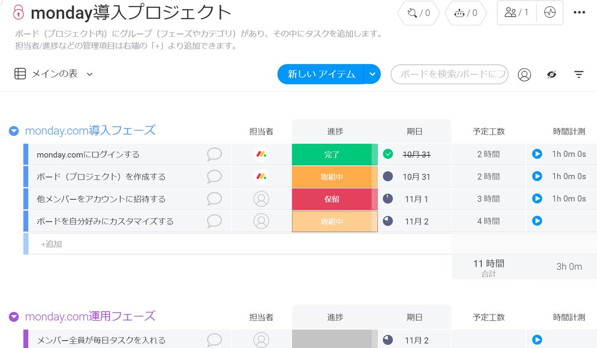Image resolution: width=597 pixels, height=348 pixels.
Task: Click the monday.com導入フェーズ group title
Action: click(90, 130)
